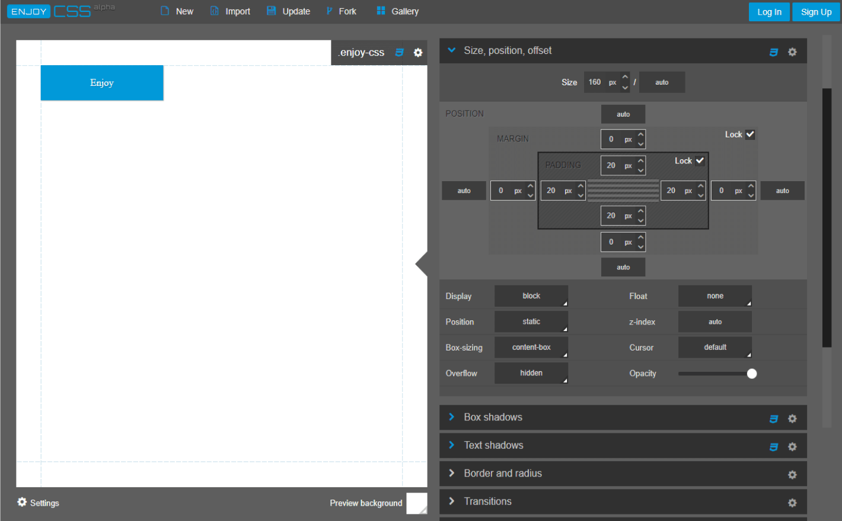842x521 pixels.
Task: Uncheck the padding Lock checkbox
Action: (x=700, y=160)
